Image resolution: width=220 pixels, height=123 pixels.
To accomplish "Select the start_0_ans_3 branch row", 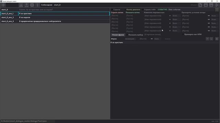I will click(x=55, y=21).
